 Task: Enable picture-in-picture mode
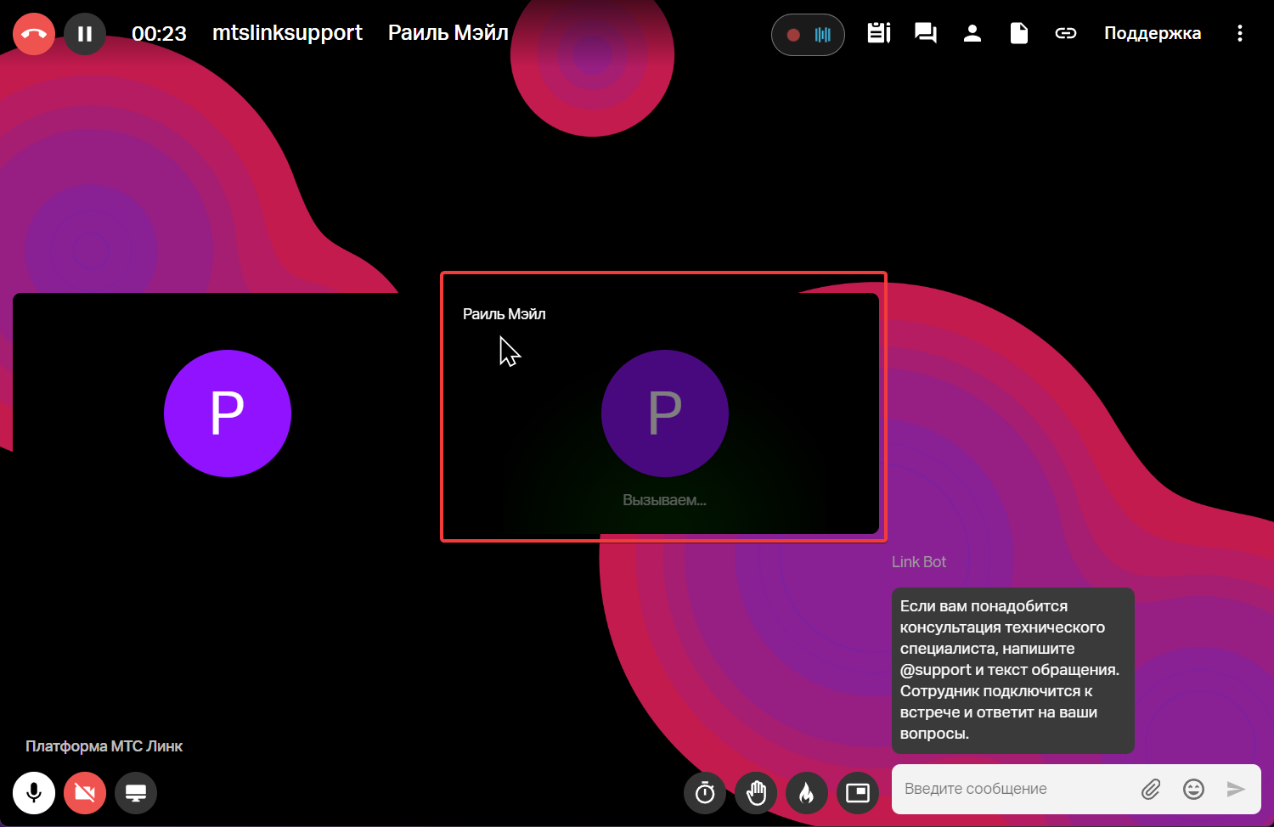858,793
